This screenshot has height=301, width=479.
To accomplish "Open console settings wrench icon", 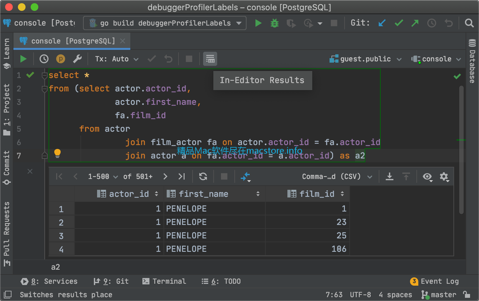I will [77, 59].
